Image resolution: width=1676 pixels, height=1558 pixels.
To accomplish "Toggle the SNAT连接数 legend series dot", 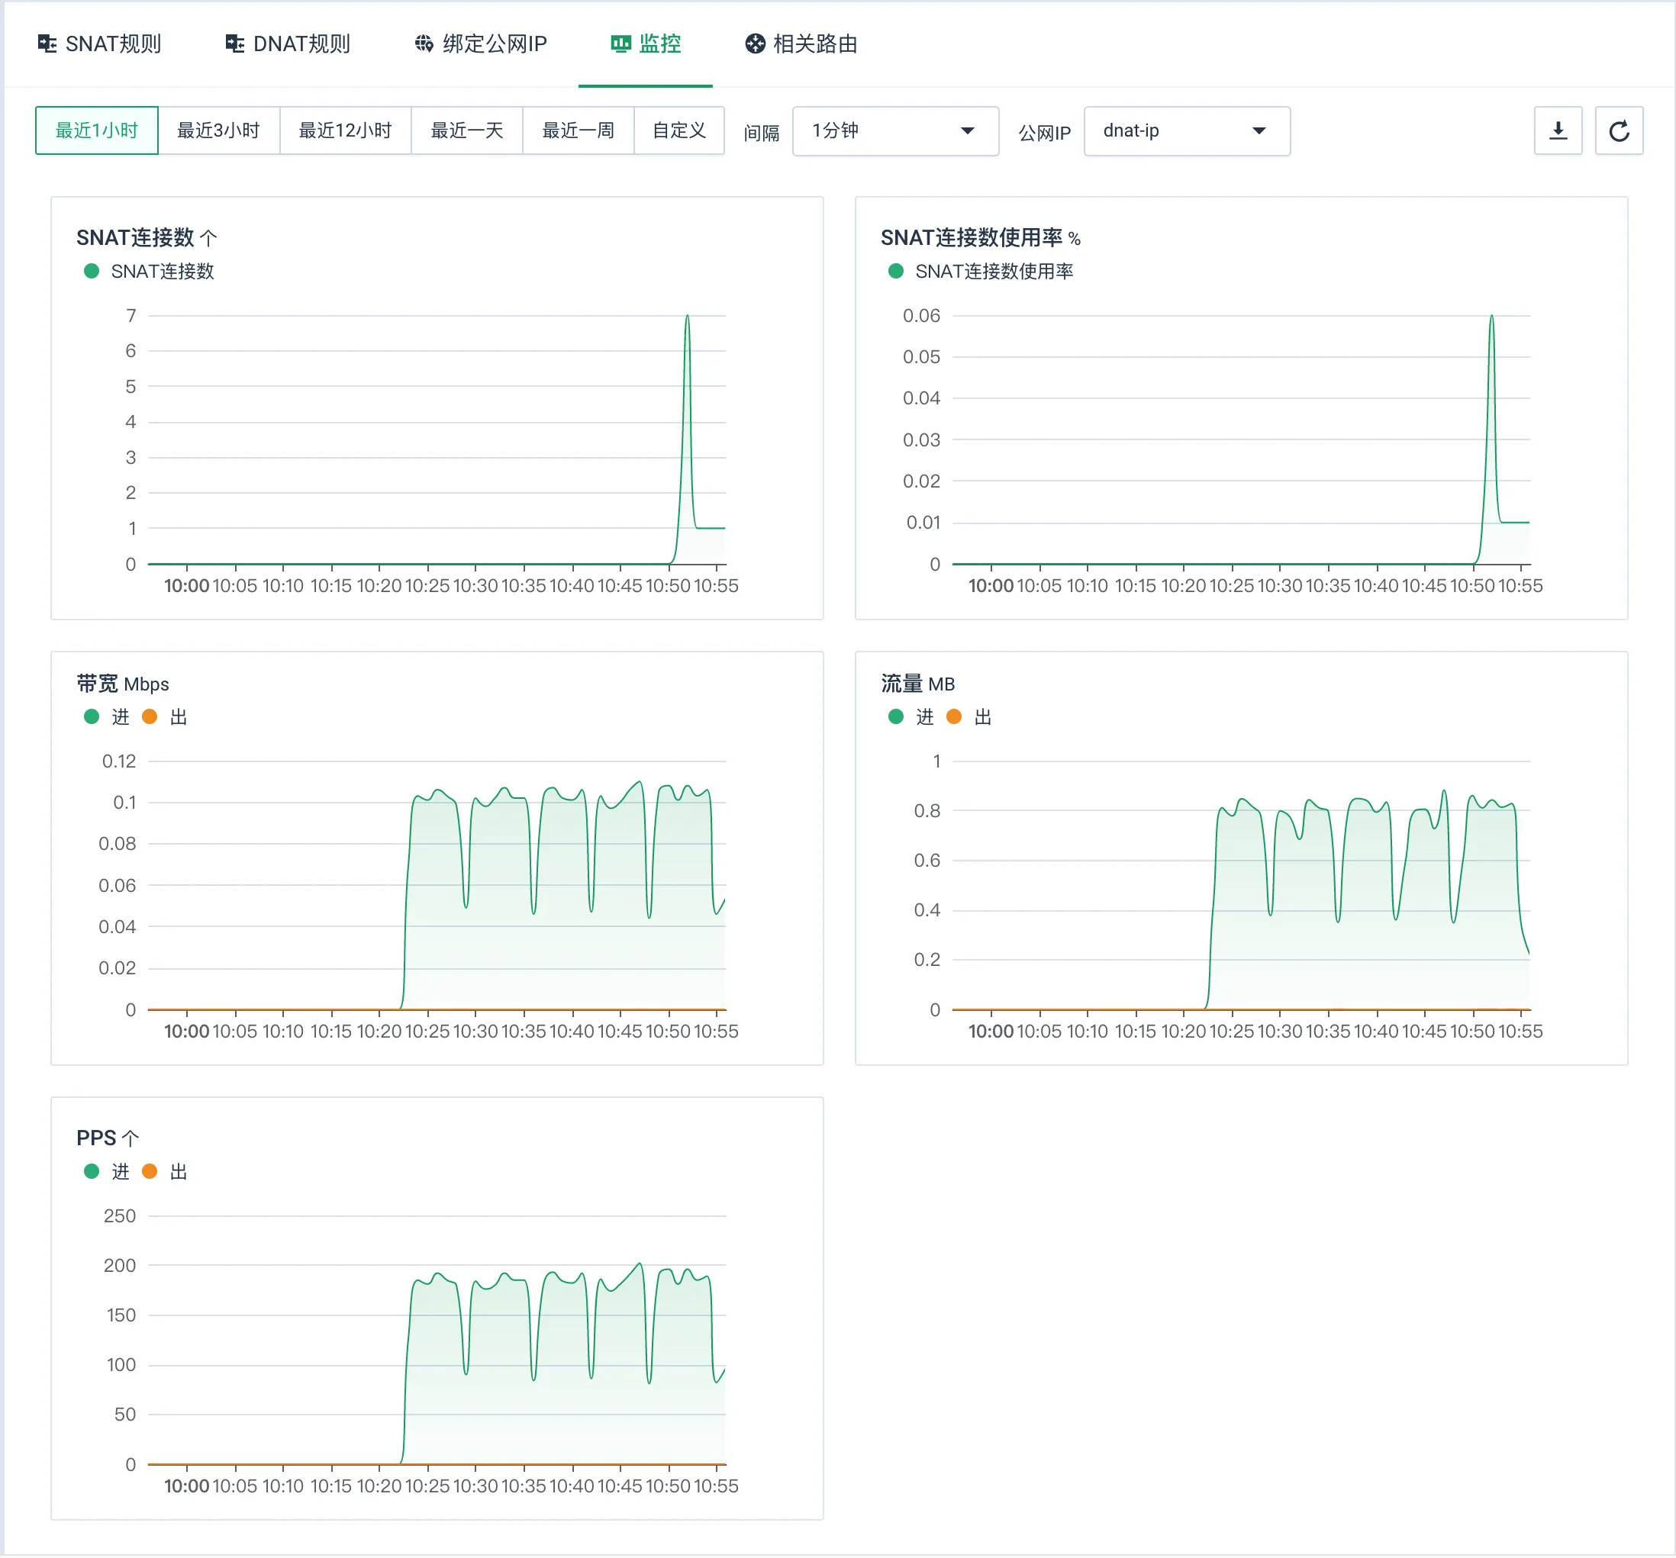I will pyautogui.click(x=92, y=272).
